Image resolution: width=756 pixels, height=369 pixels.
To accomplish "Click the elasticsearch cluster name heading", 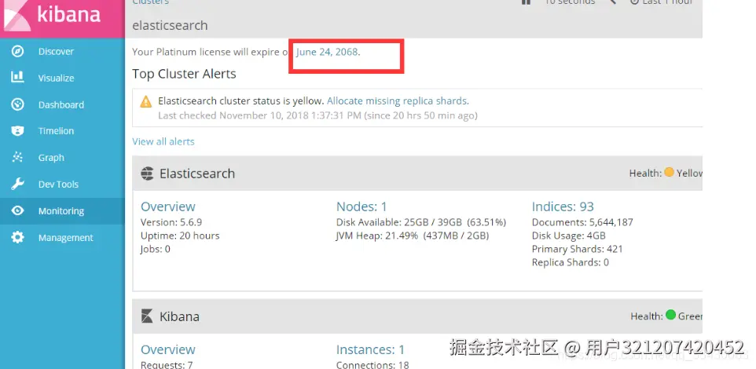I will [170, 26].
